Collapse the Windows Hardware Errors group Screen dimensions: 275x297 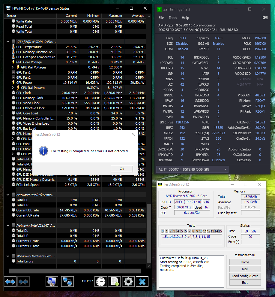[8, 256]
